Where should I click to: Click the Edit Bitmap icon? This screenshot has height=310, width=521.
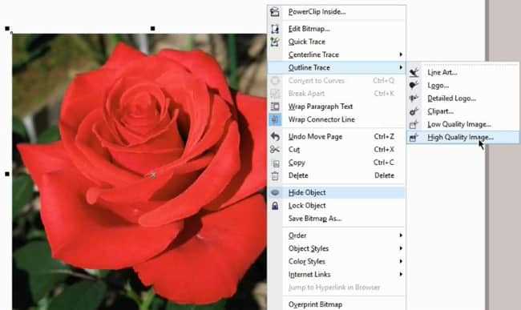[275, 29]
